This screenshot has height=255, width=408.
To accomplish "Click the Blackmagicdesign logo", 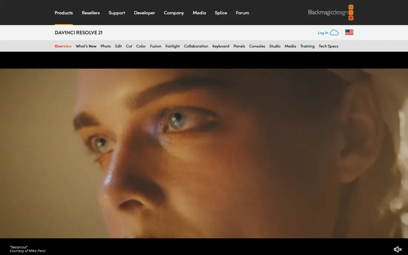I will pyautogui.click(x=331, y=13).
